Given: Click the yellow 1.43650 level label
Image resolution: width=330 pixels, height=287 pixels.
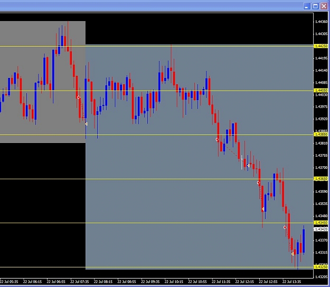Looking at the screenshot, I should [321, 179].
